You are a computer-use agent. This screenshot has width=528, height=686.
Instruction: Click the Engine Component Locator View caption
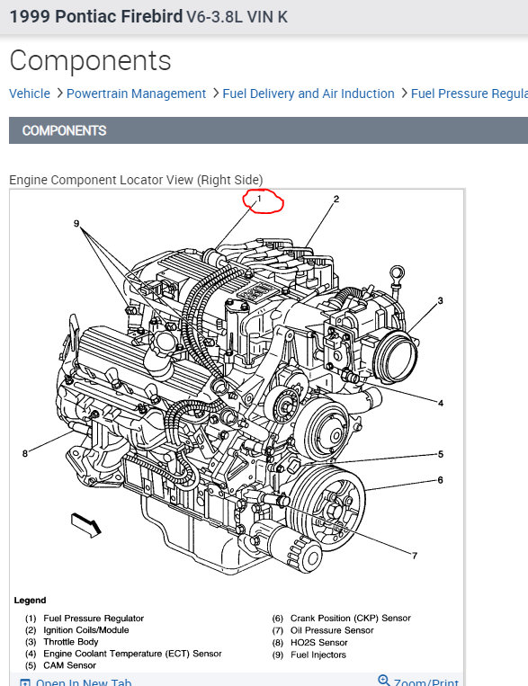(x=136, y=180)
